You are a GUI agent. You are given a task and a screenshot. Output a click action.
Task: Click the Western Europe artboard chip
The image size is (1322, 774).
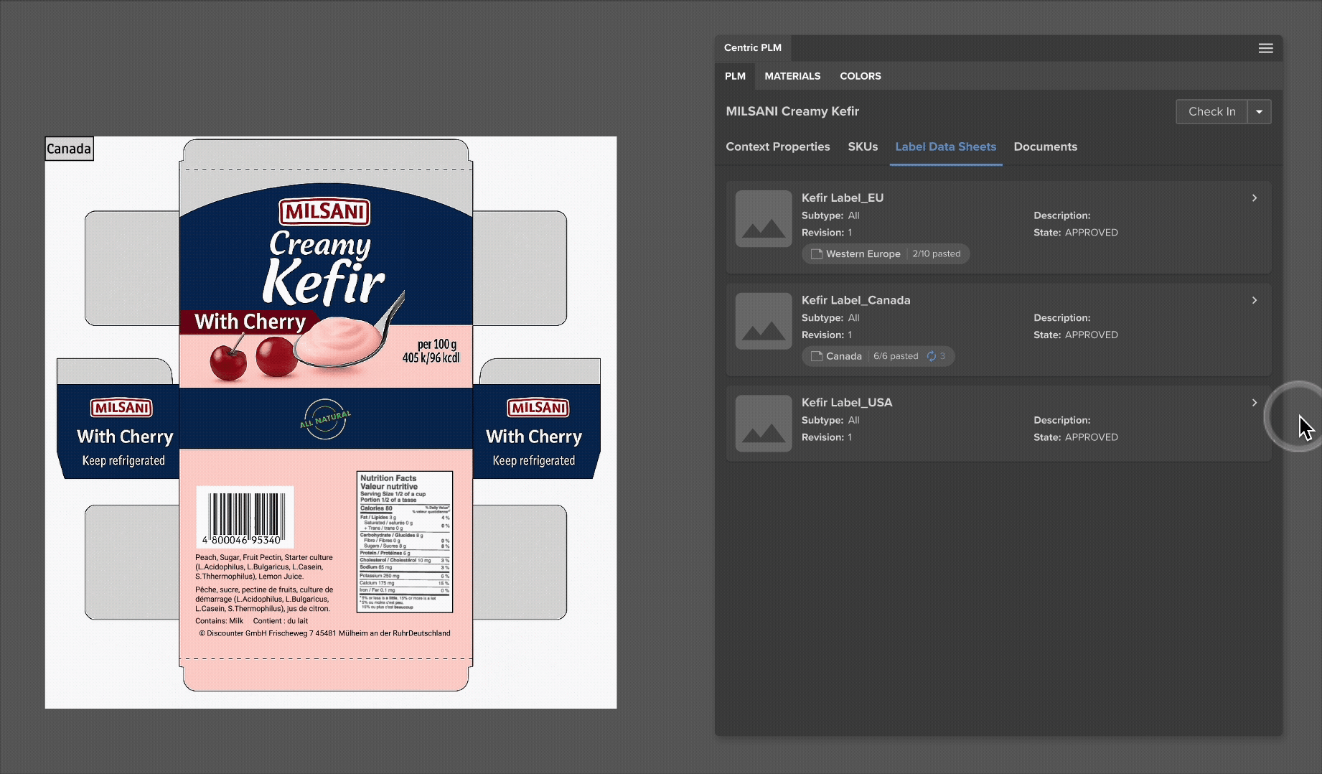pyautogui.click(x=886, y=254)
